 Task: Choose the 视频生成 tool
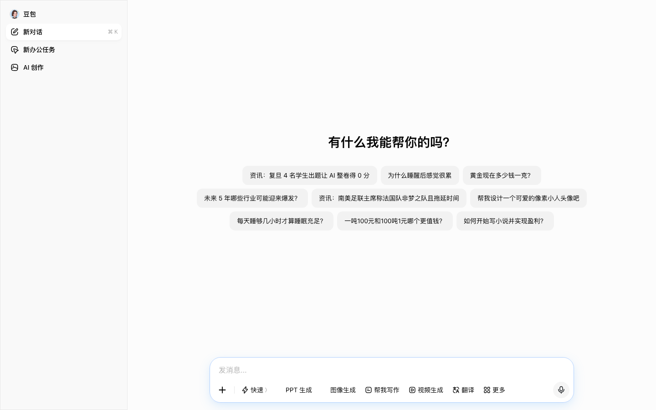coord(426,390)
